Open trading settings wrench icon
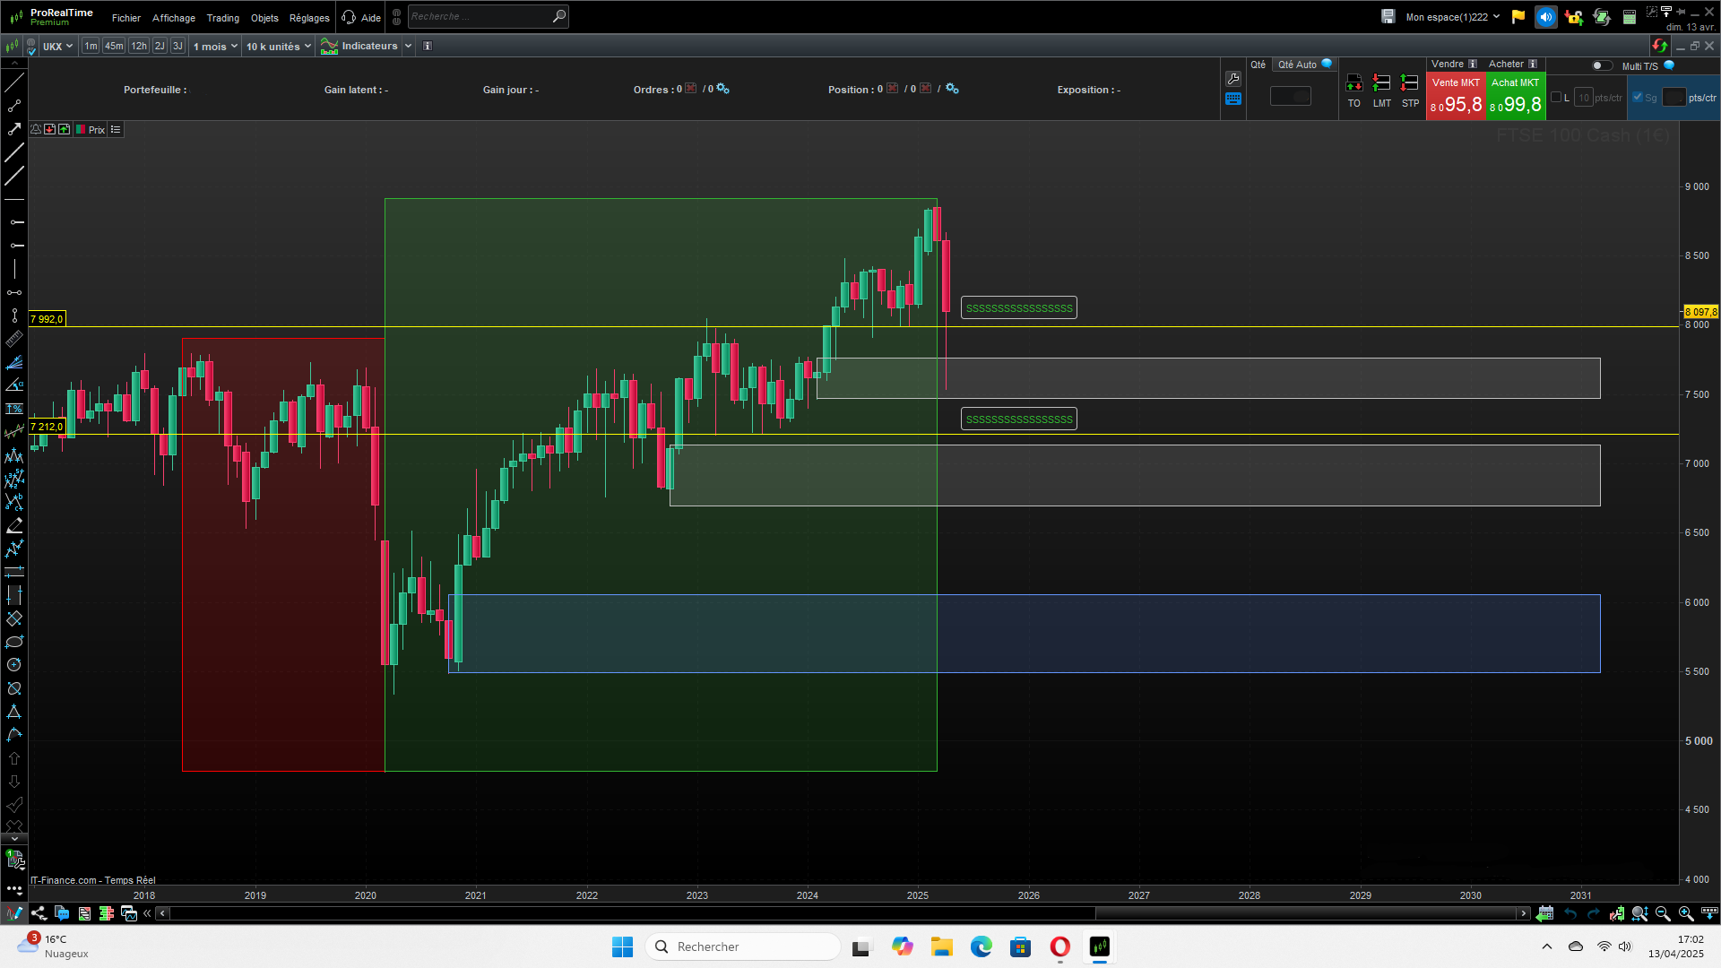The image size is (1721, 968). [1233, 79]
